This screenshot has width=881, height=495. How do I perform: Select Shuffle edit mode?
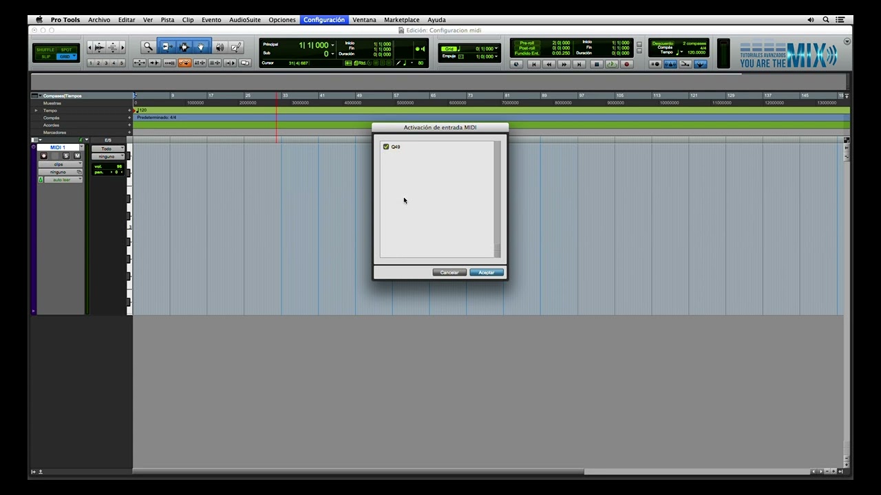[45, 49]
